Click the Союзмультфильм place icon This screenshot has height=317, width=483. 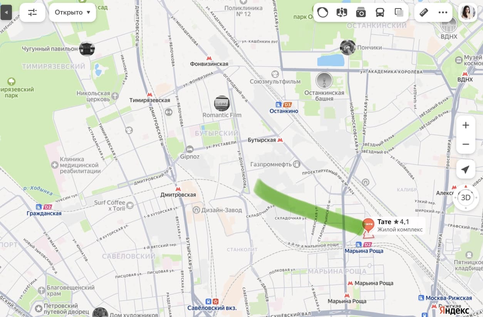tap(275, 74)
